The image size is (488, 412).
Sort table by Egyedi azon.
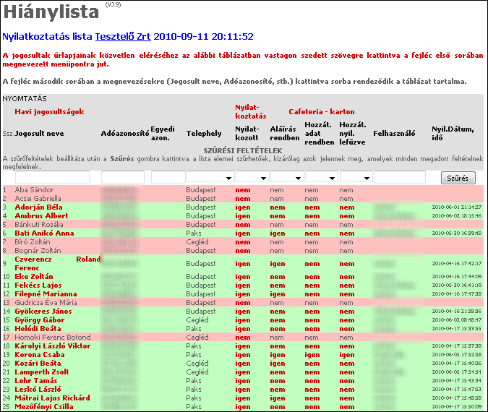click(x=163, y=134)
